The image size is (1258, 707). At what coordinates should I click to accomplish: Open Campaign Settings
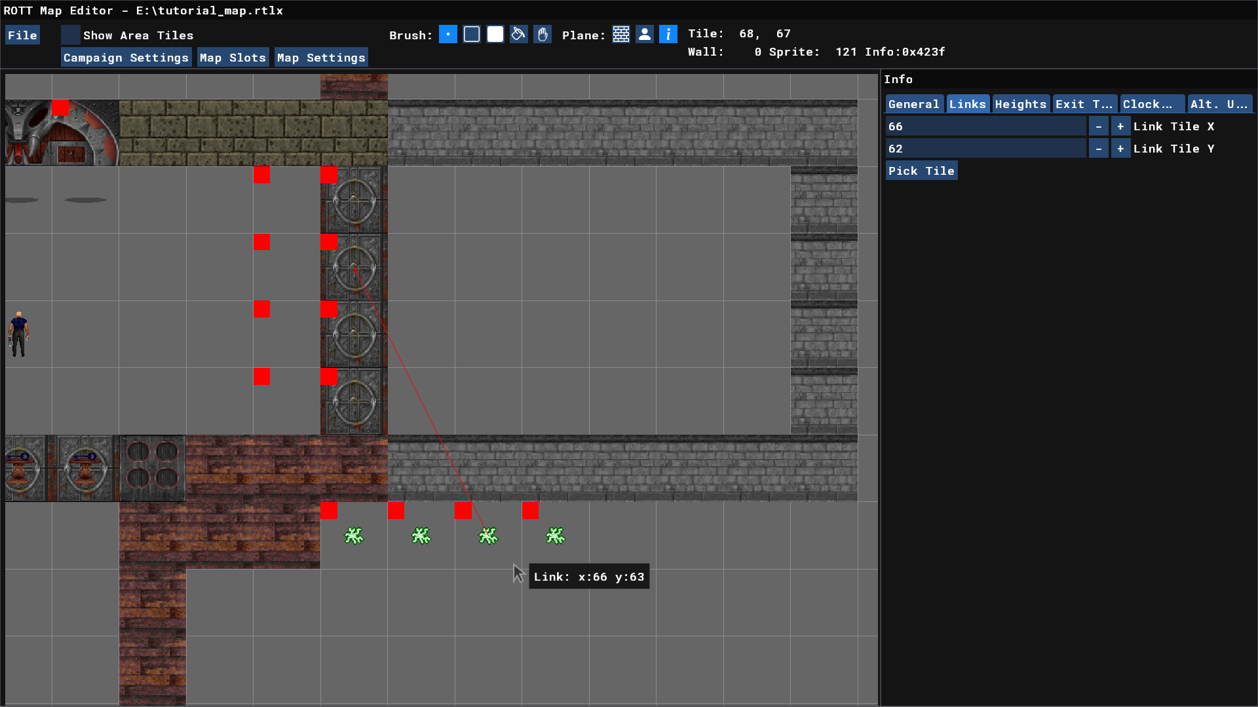126,58
